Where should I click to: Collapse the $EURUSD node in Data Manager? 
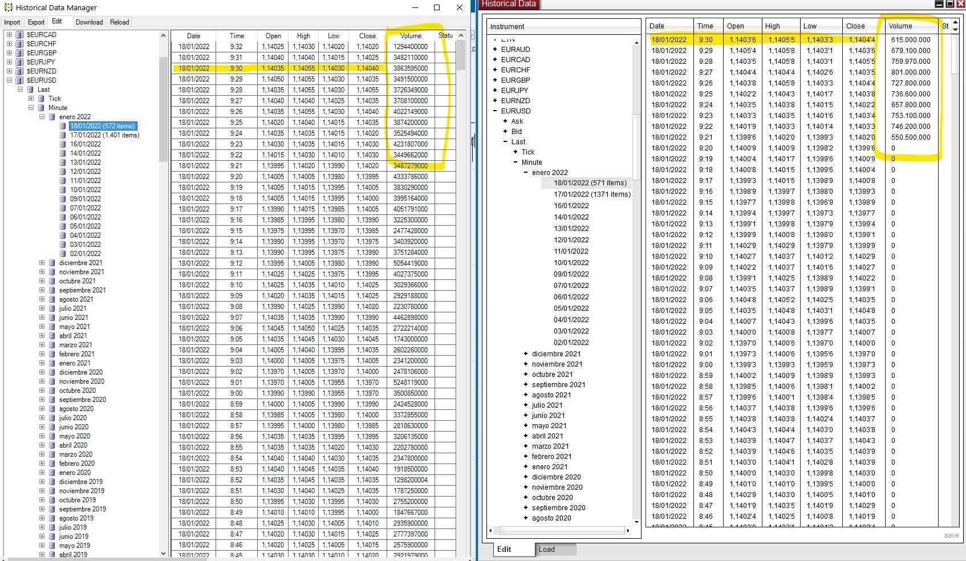coord(9,80)
